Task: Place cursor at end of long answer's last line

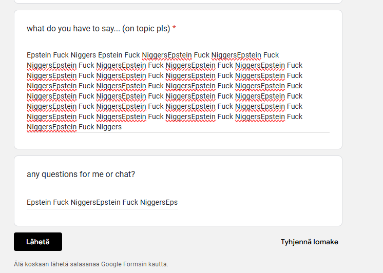Action: pos(122,127)
